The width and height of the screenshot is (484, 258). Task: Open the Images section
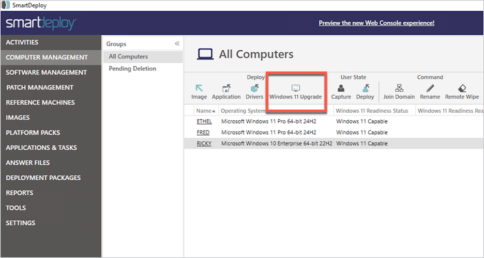51,117
